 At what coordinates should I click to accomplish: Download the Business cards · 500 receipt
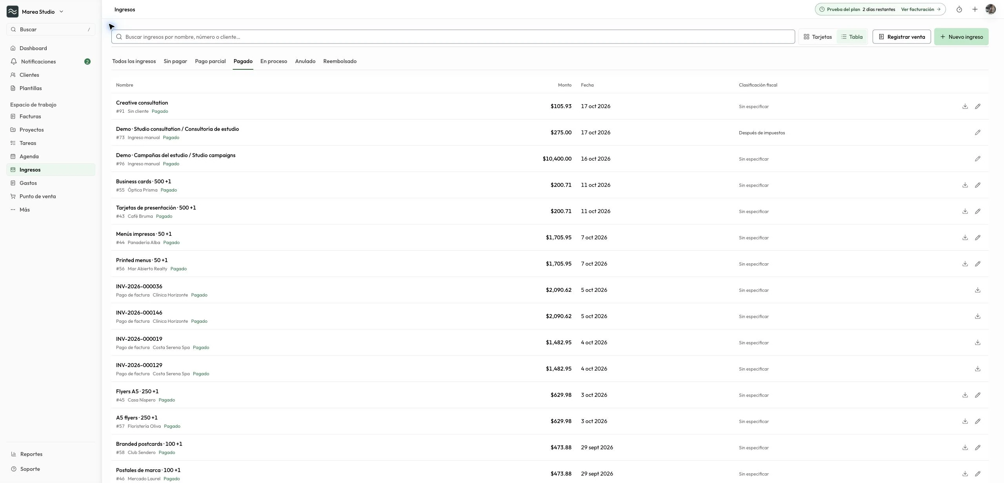pos(965,185)
